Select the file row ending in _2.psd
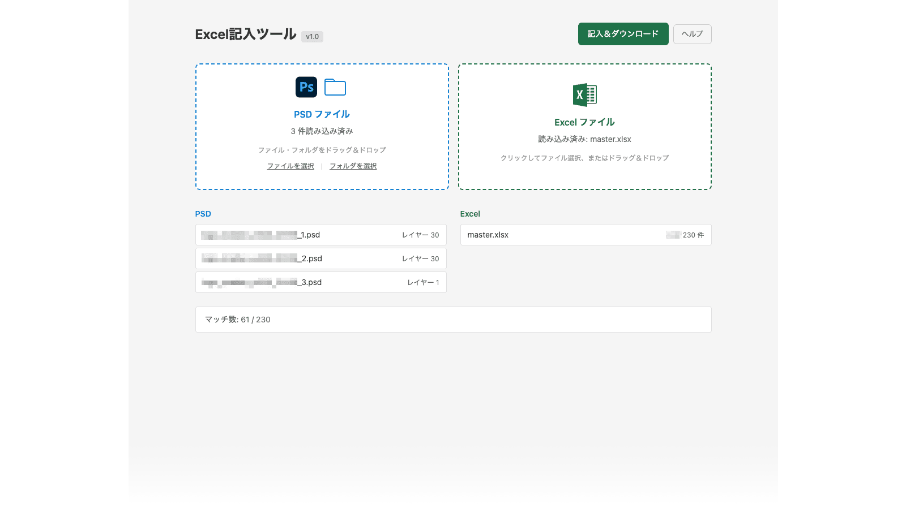Image resolution: width=906 pixels, height=509 pixels. pos(321,258)
